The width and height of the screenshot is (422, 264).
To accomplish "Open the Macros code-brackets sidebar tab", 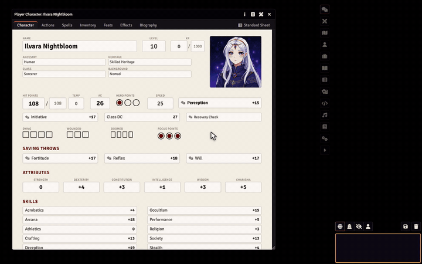I will (325, 103).
